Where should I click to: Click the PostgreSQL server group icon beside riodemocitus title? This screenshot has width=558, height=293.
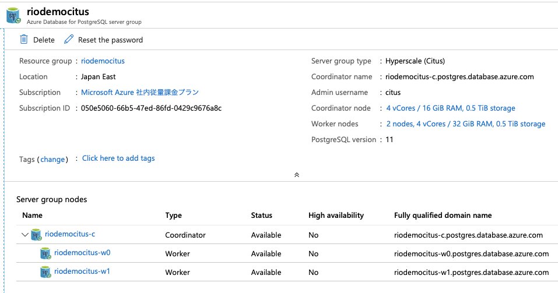coord(13,16)
